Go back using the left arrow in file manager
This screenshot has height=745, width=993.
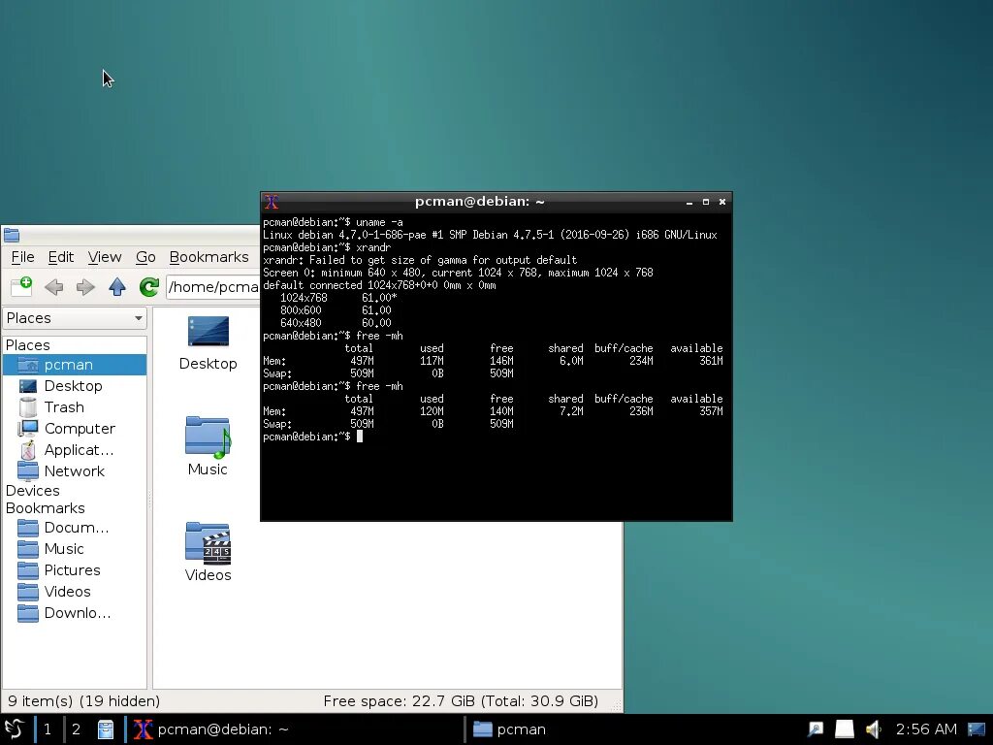click(x=54, y=287)
